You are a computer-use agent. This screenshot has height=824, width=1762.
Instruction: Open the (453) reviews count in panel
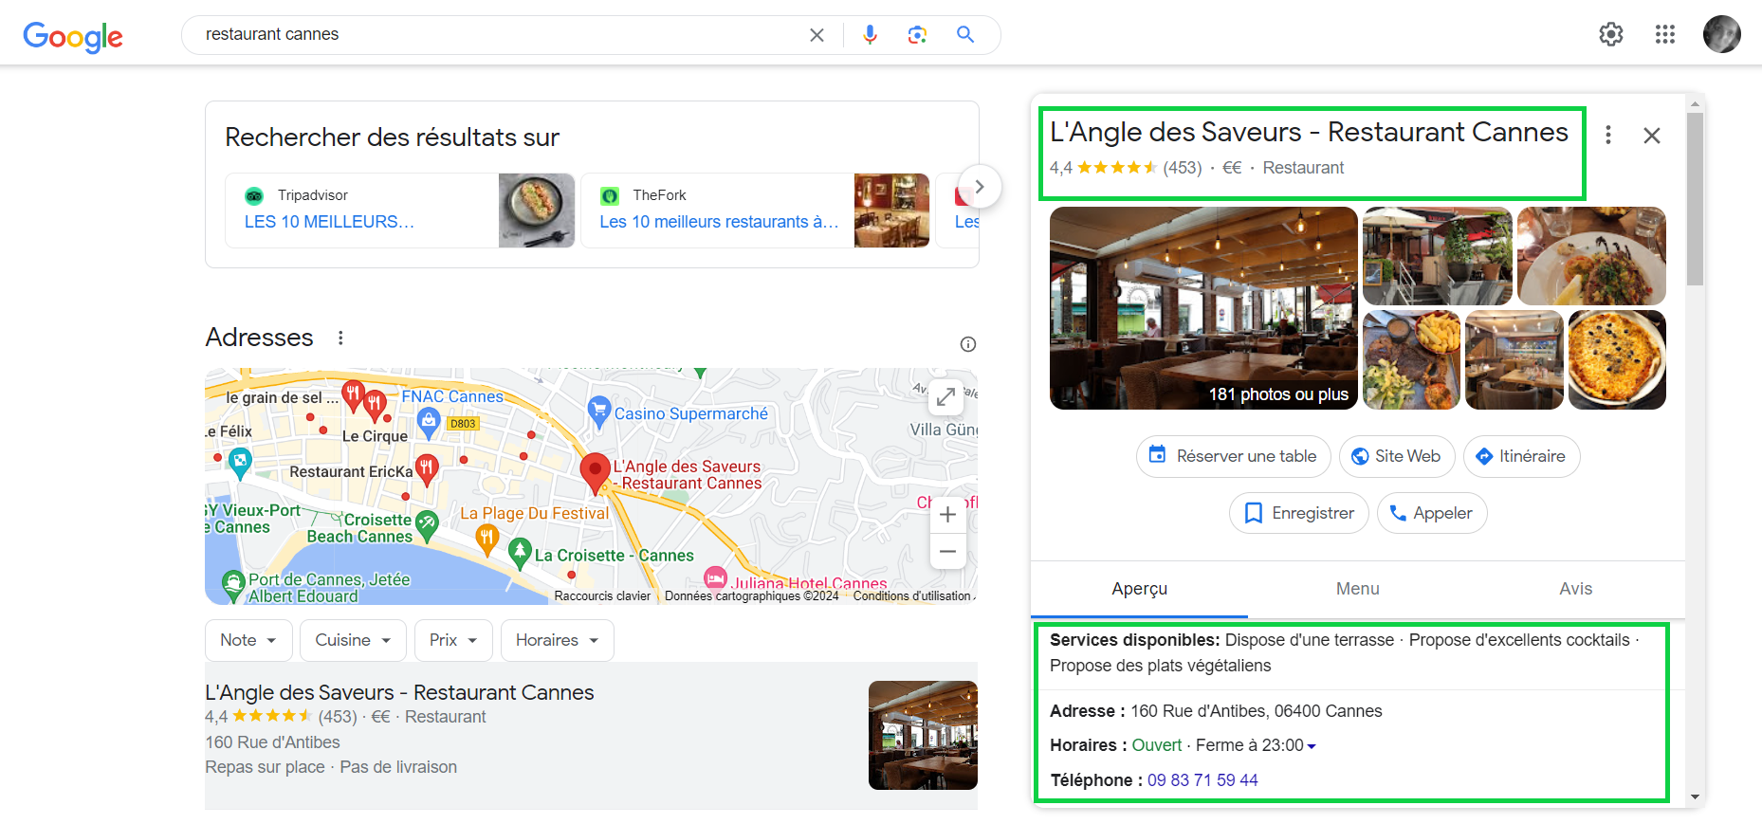1182,168
